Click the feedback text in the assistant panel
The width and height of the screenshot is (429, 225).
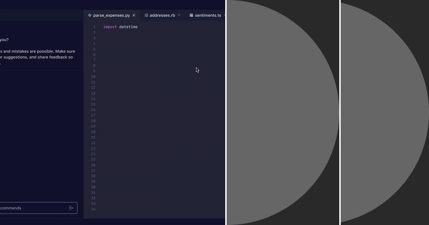[38, 57]
